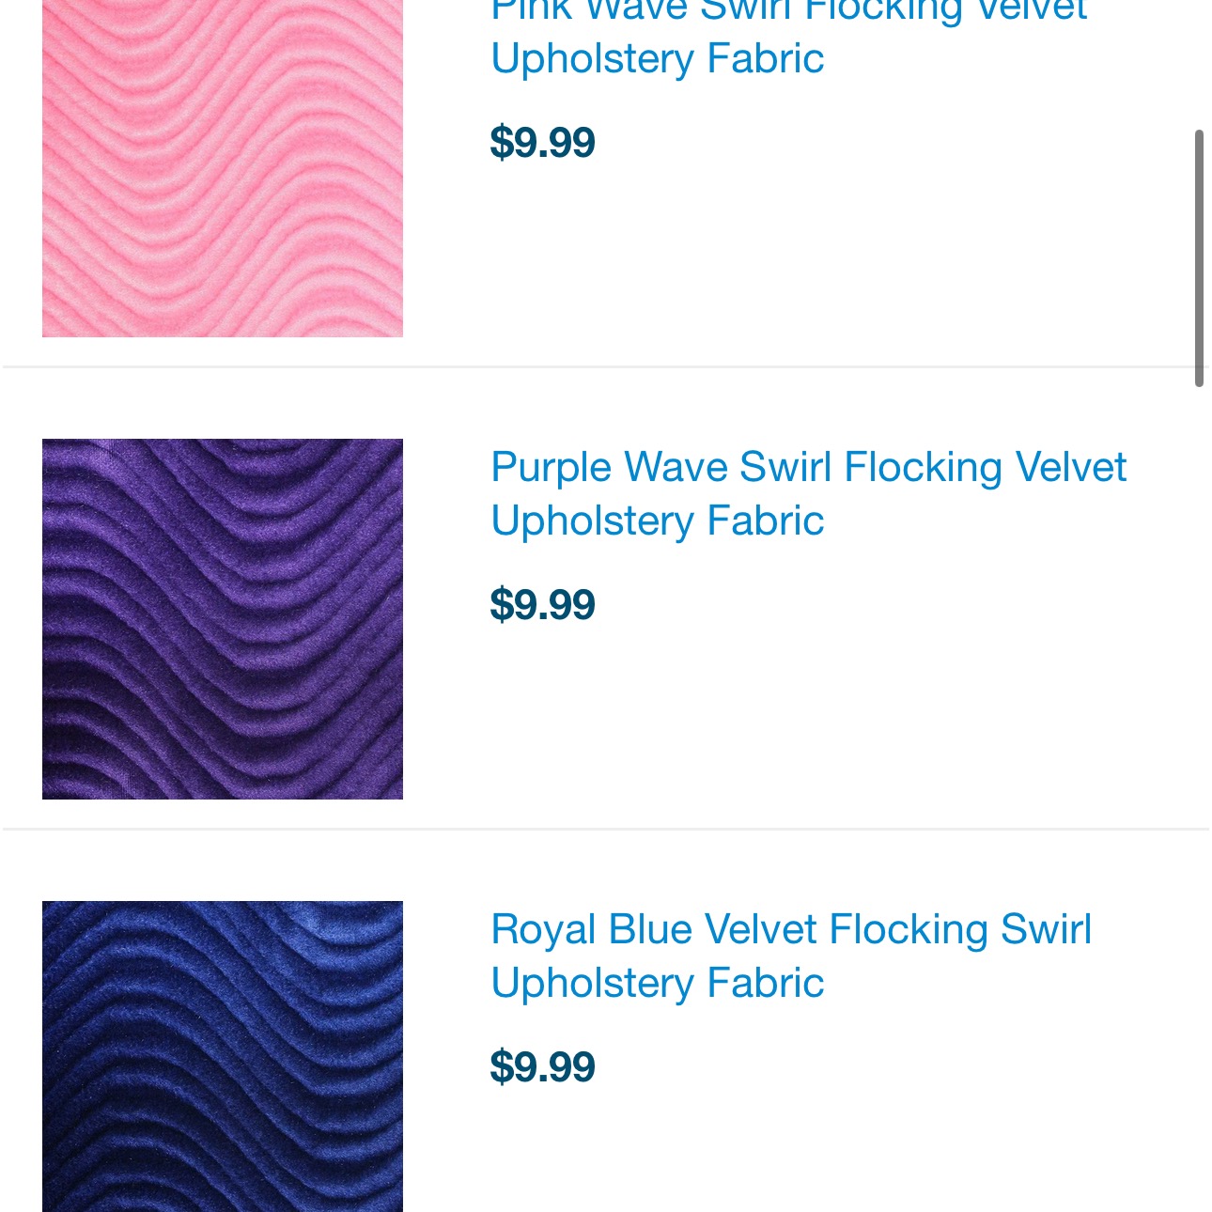The image size is (1212, 1212).
Task: Click the royal blue fabric's $9.99 price
Action: click(543, 1067)
